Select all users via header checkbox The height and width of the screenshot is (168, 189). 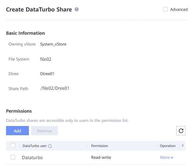[13, 146]
